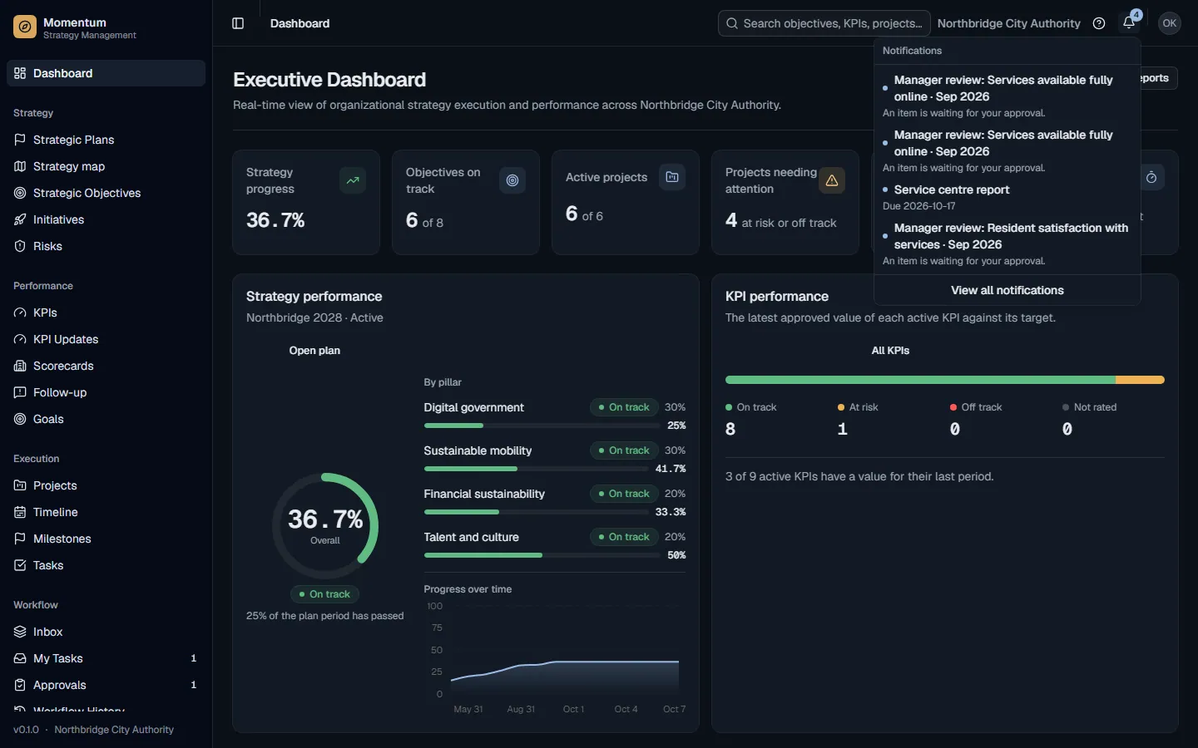Image resolution: width=1198 pixels, height=748 pixels.
Task: Open the Timeline view
Action: pos(106,512)
